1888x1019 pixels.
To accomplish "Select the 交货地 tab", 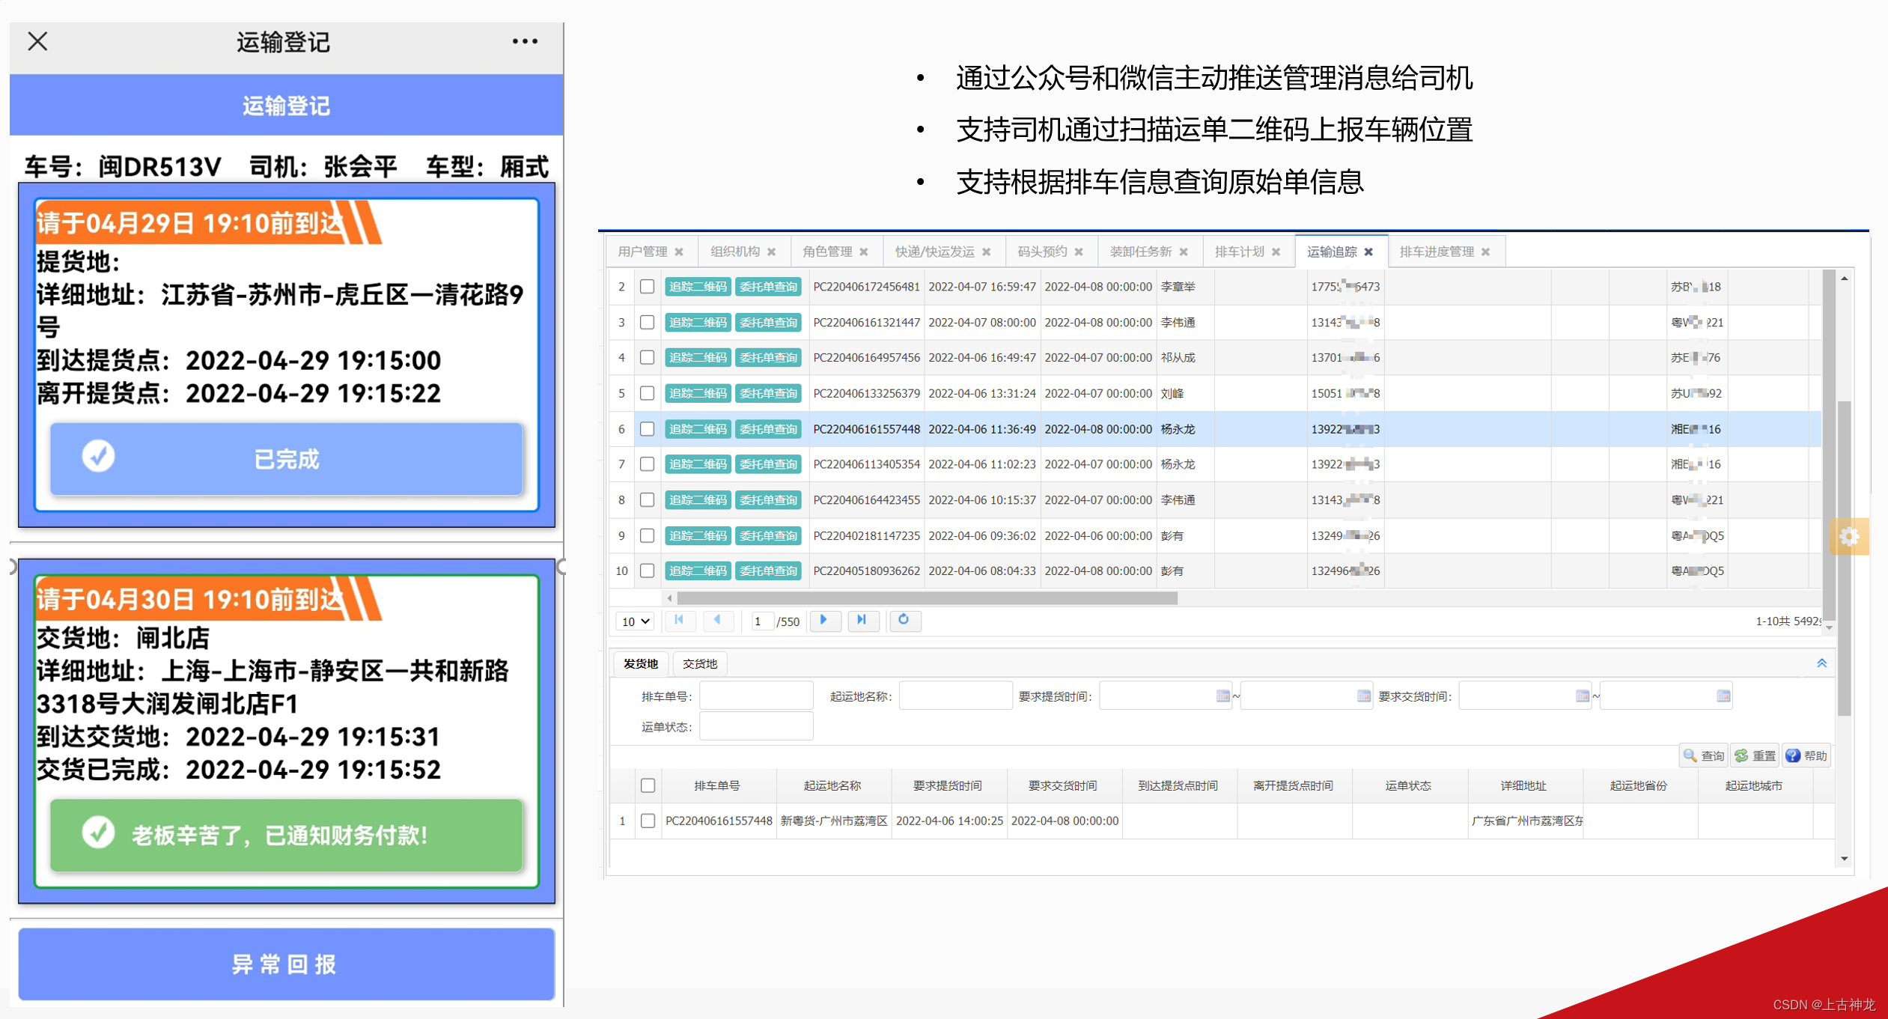I will pos(700,663).
